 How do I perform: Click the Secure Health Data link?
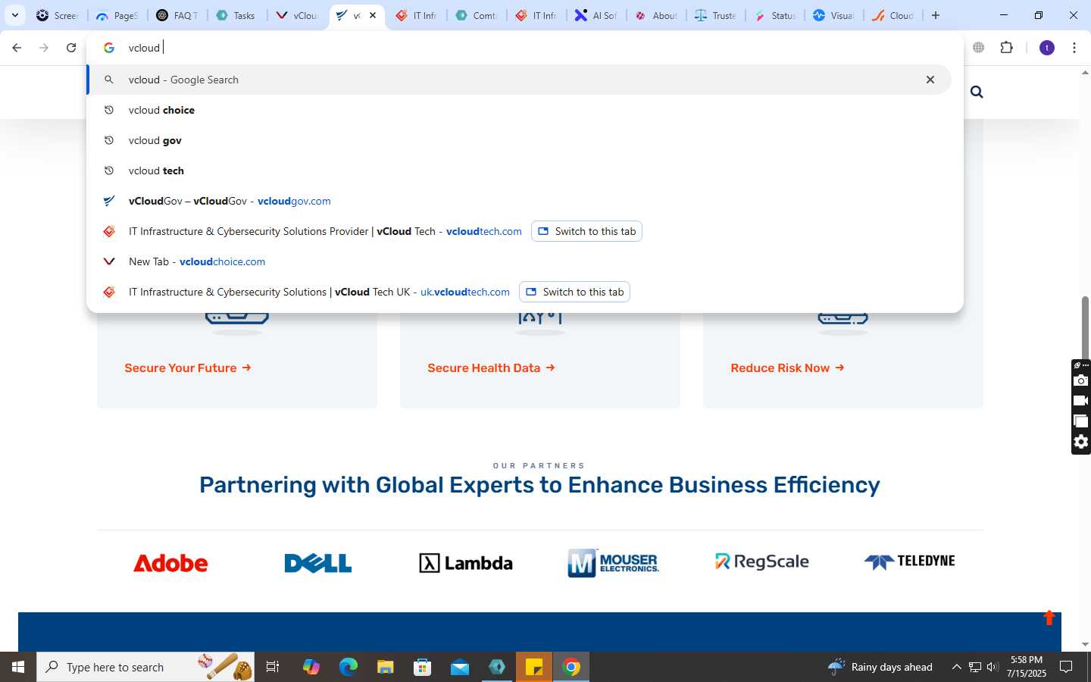[491, 368]
